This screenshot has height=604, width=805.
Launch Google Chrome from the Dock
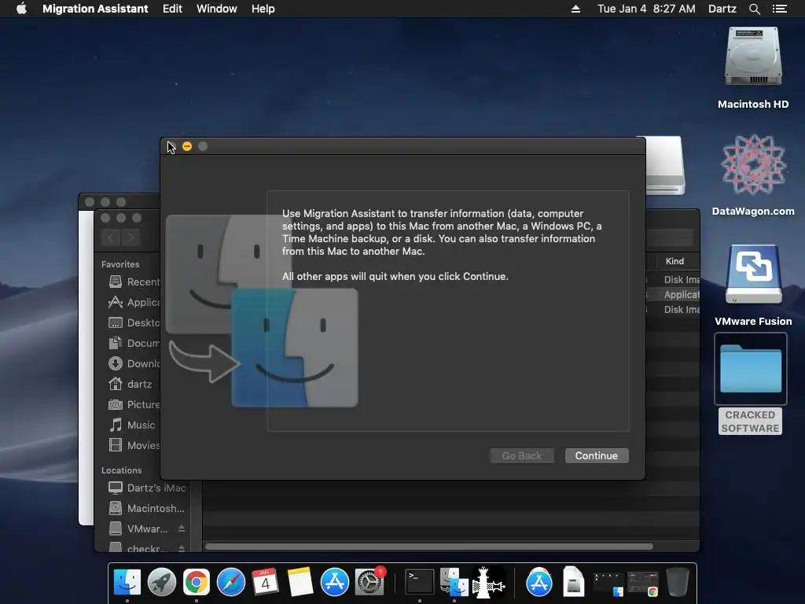196,583
